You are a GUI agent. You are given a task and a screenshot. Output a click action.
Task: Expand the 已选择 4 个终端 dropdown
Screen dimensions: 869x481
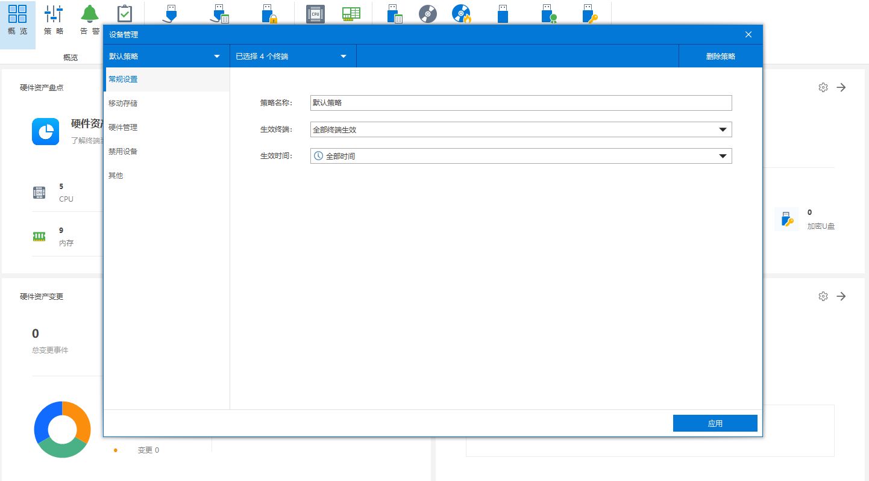[293, 56]
